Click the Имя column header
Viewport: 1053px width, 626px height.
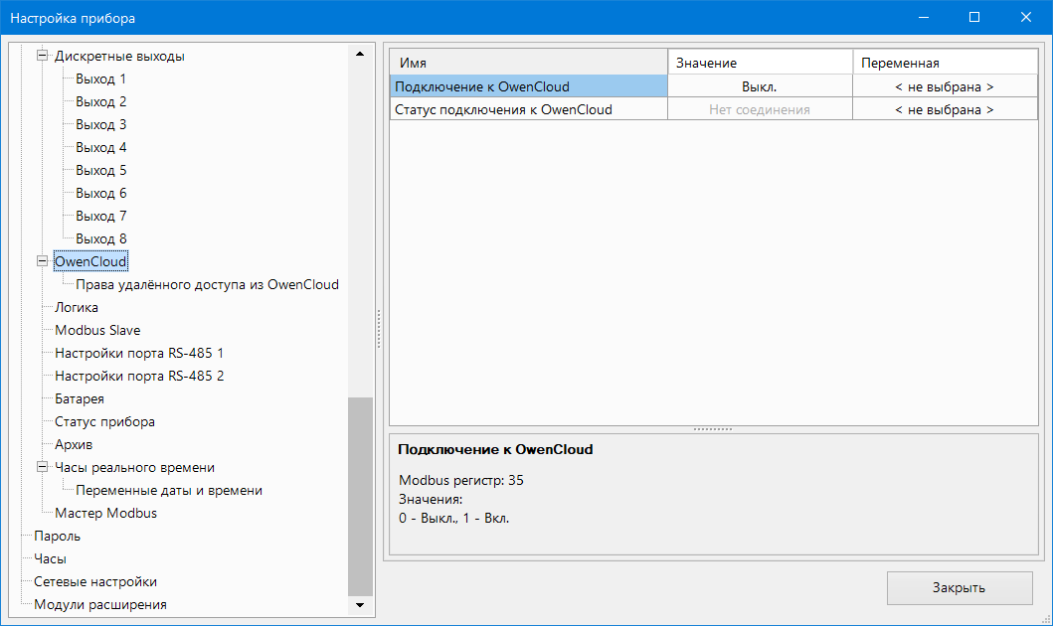pyautogui.click(x=527, y=63)
